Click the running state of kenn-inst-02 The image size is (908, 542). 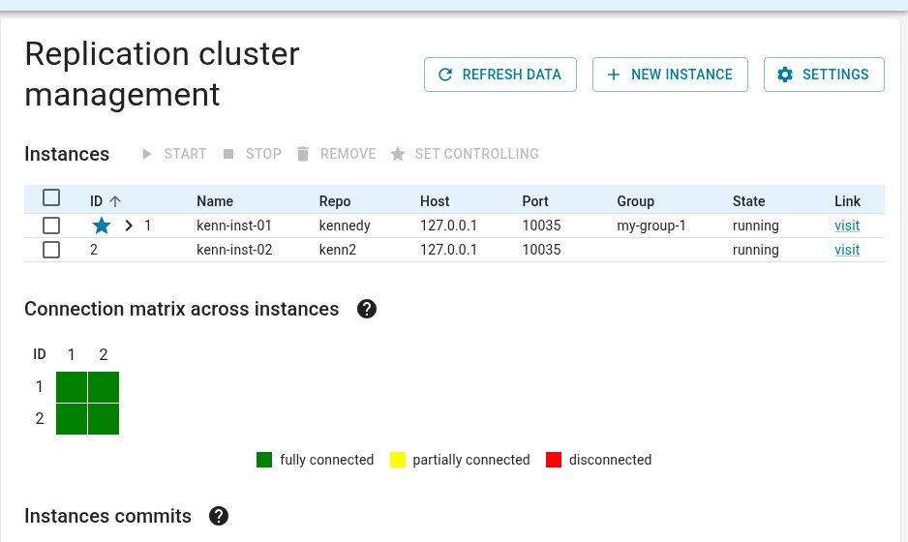point(756,250)
